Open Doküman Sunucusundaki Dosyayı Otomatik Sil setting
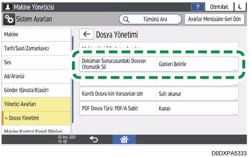Viewport: 251px width, 157px height. tap(159, 64)
